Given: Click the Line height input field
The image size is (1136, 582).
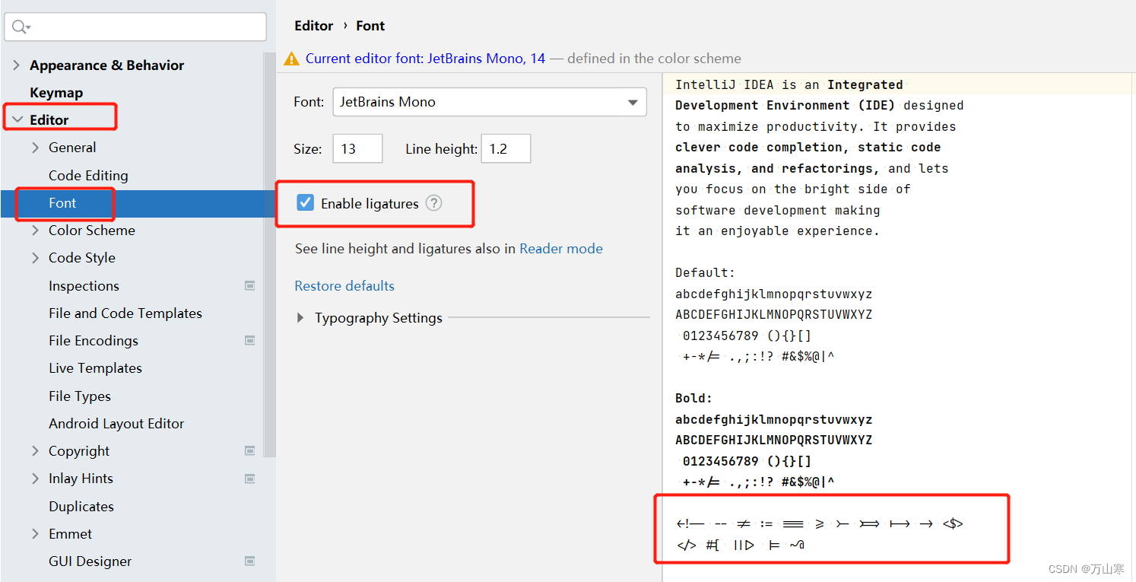Looking at the screenshot, I should coord(506,149).
